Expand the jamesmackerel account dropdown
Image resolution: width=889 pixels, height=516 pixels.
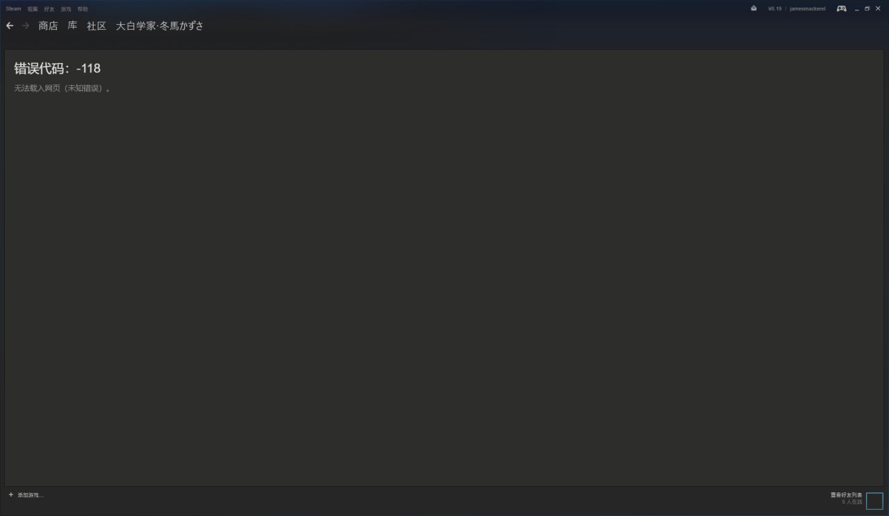[807, 8]
